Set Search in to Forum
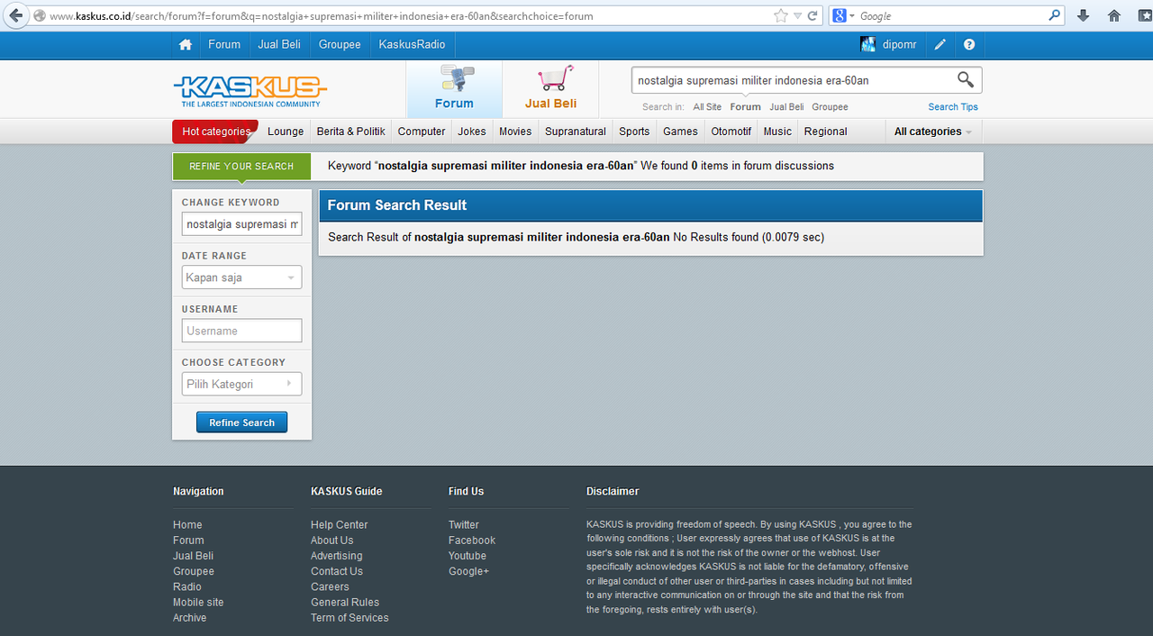 [x=745, y=106]
